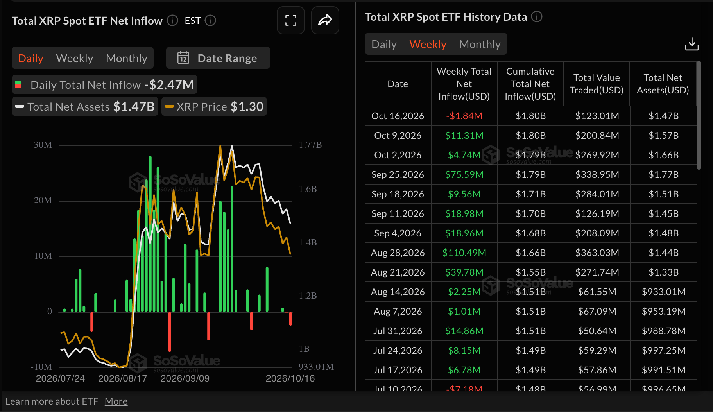Show info icon beside Net Inflow title
Image resolution: width=713 pixels, height=412 pixels.
coord(172,20)
